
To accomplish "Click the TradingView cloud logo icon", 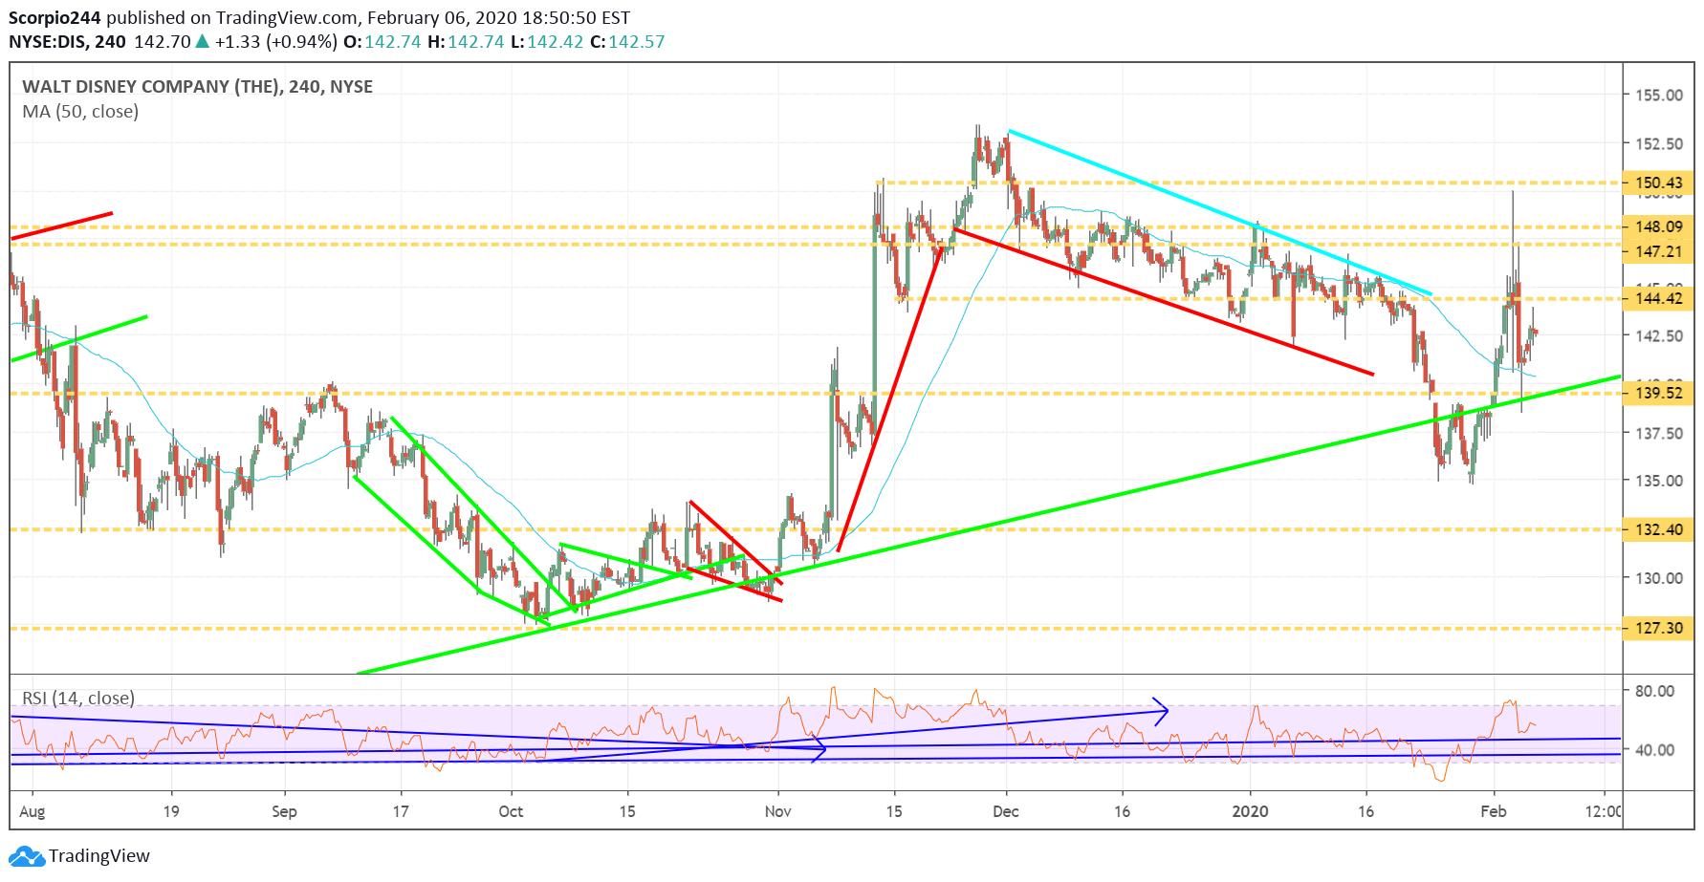I will tap(26, 856).
